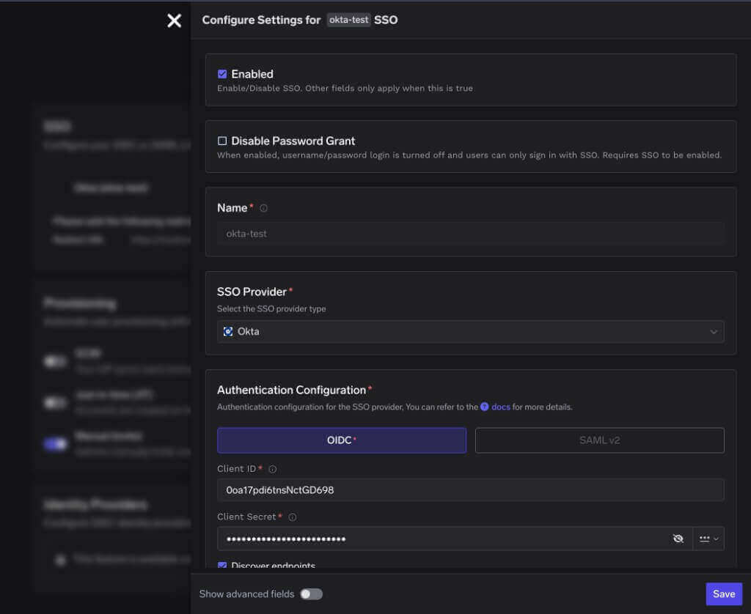Close the Configure Settings panel
Image resolution: width=751 pixels, height=614 pixels.
pyautogui.click(x=175, y=21)
